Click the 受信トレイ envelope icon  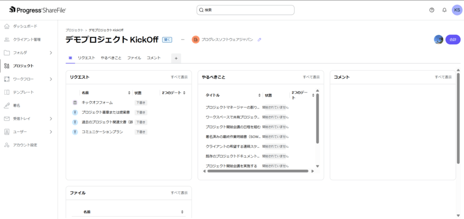pyautogui.click(x=7, y=119)
